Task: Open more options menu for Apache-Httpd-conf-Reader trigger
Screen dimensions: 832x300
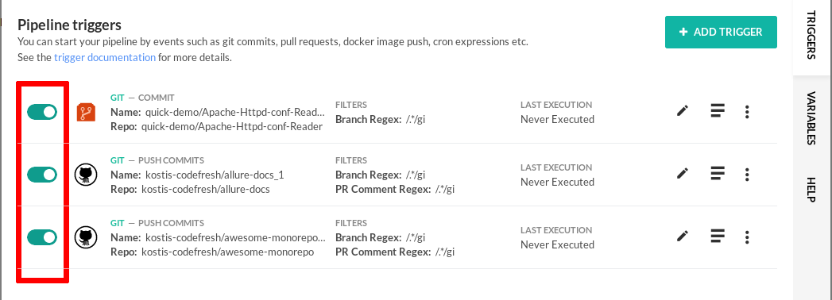Action: pos(747,111)
